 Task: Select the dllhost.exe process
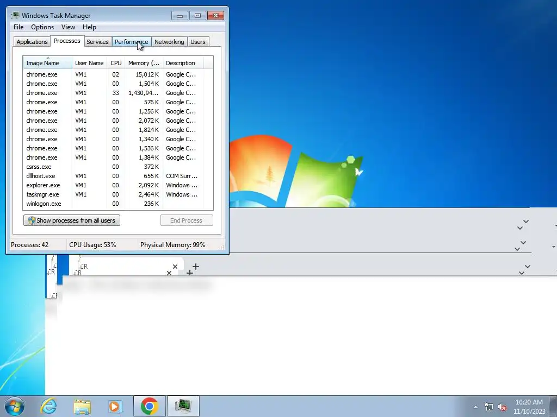[x=113, y=176]
